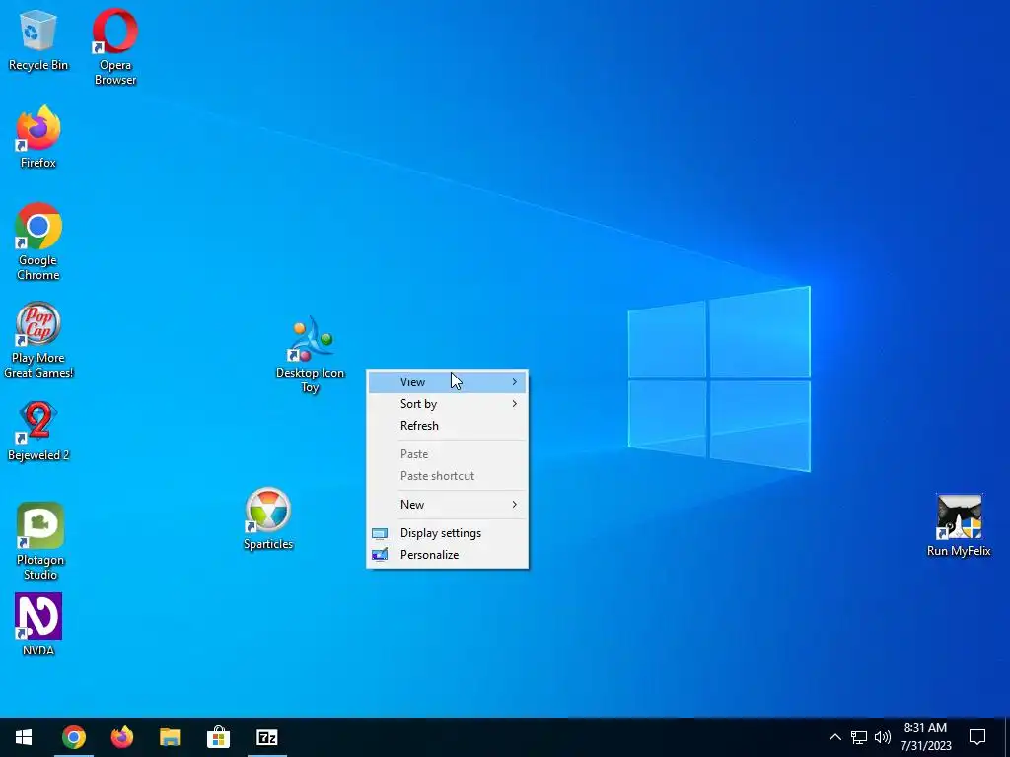Image resolution: width=1010 pixels, height=757 pixels.
Task: Show hidden system tray icons
Action: (834, 737)
